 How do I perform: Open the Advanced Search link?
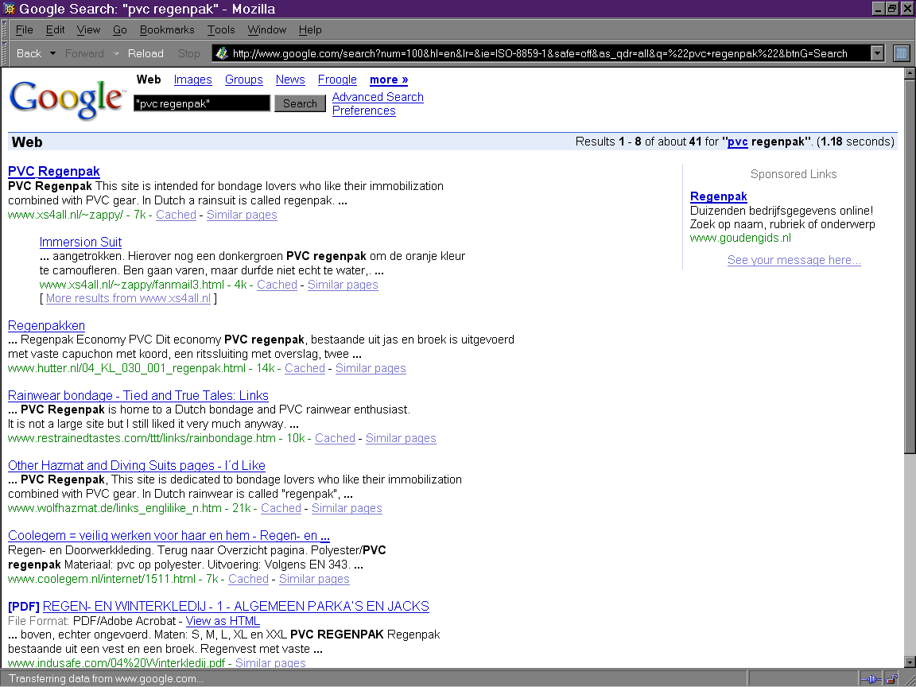click(378, 97)
